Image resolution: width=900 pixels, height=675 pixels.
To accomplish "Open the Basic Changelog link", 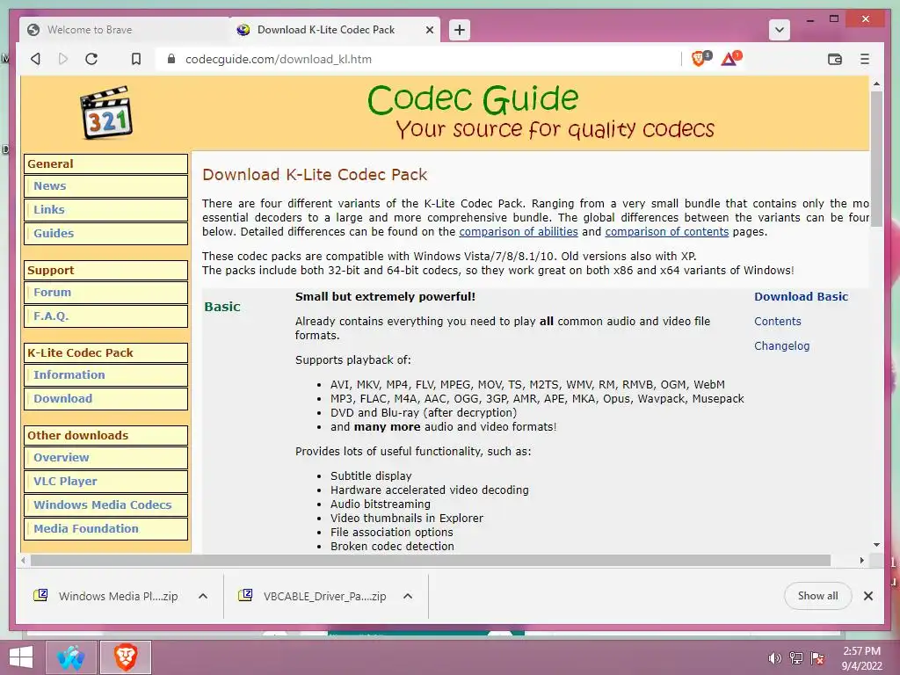I will pos(781,345).
